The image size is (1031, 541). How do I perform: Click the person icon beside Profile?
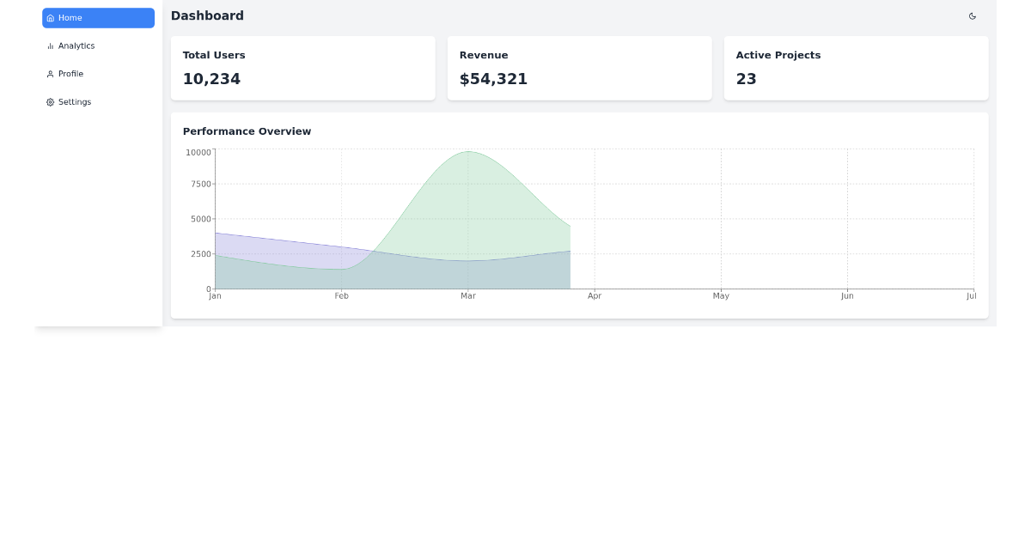point(51,74)
